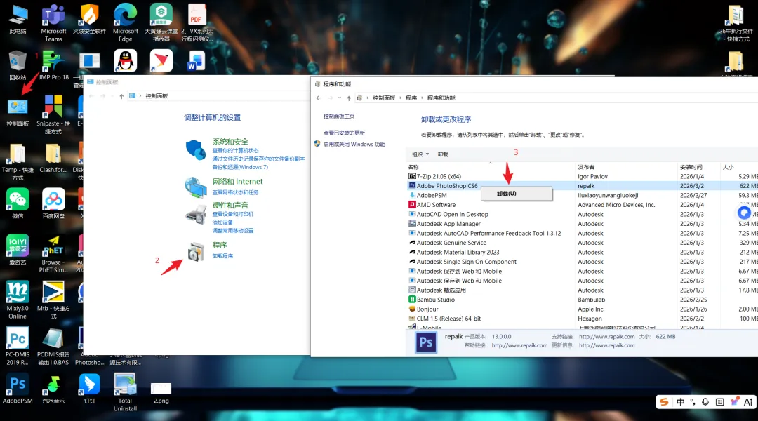
Task: Open the JMP Pro 18 shortcut
Action: click(x=53, y=65)
